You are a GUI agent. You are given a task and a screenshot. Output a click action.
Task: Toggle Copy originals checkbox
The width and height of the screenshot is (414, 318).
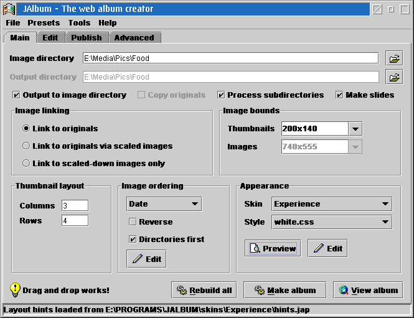(x=141, y=95)
